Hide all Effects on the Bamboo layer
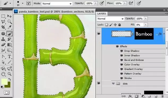Viewport: 168px width, 98px height. [117, 46]
